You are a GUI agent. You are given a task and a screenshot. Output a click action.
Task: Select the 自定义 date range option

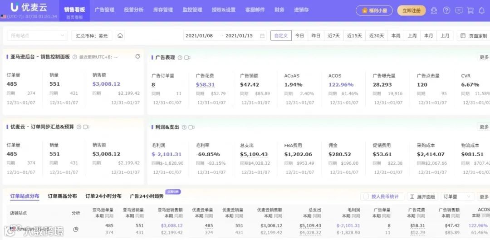281,36
